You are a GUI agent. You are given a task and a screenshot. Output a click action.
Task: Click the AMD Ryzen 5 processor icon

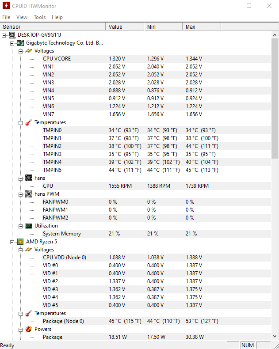pos(20,242)
